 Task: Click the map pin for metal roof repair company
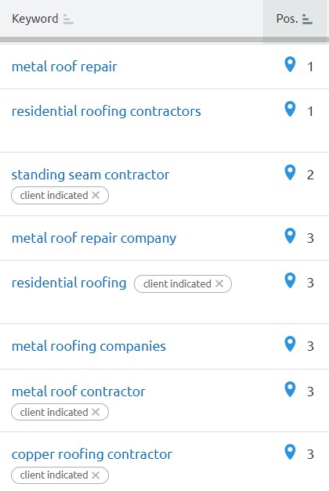pos(290,236)
